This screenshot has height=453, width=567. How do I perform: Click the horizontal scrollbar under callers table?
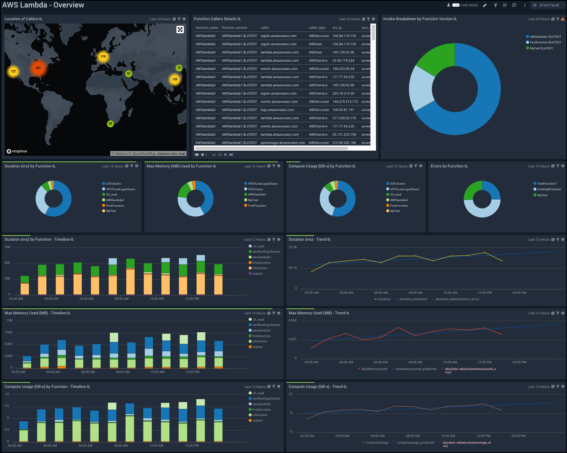271,148
